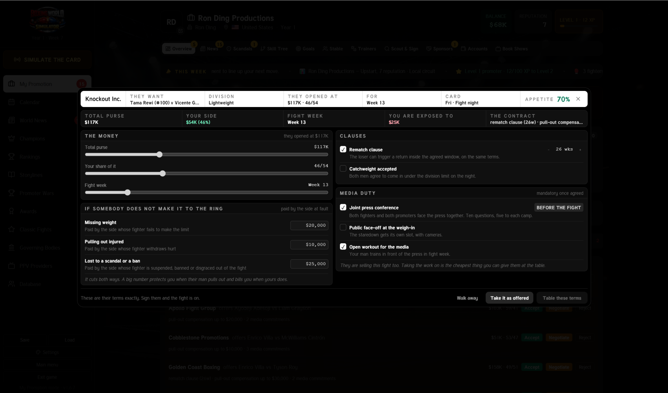This screenshot has width=668, height=393.
Task: Click the Boxing World Simulator logo
Action: pos(47,20)
